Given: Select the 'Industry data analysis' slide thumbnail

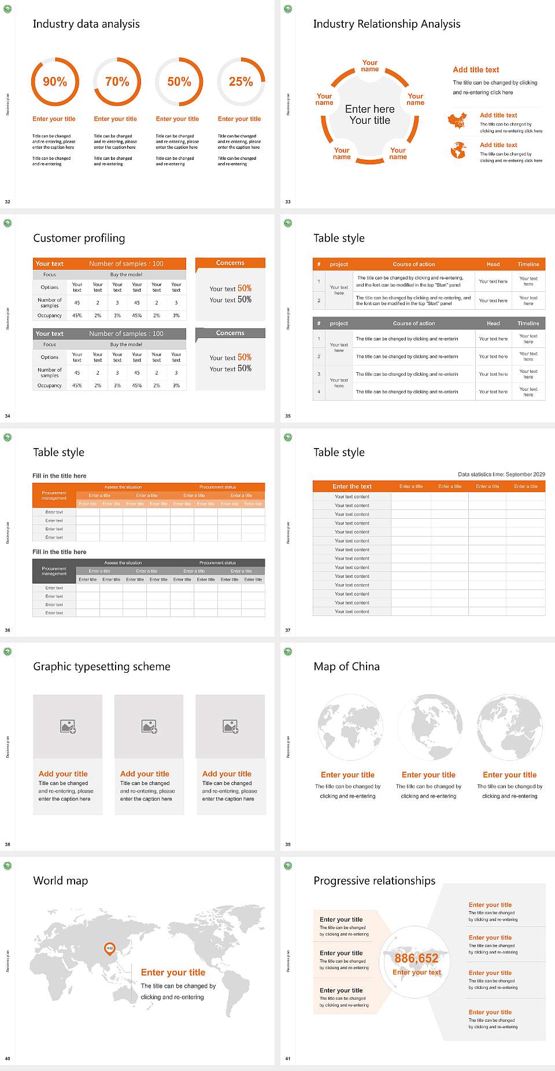Looking at the screenshot, I should pyautogui.click(x=137, y=104).
